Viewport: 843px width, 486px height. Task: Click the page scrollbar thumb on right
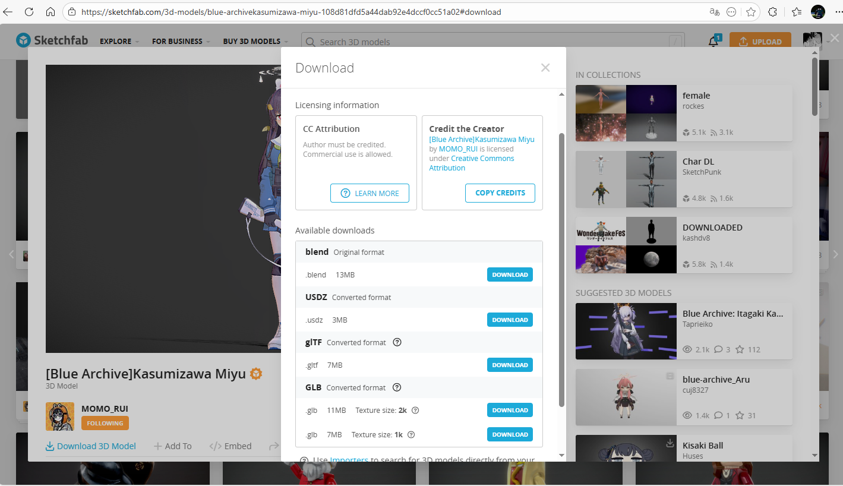814,86
